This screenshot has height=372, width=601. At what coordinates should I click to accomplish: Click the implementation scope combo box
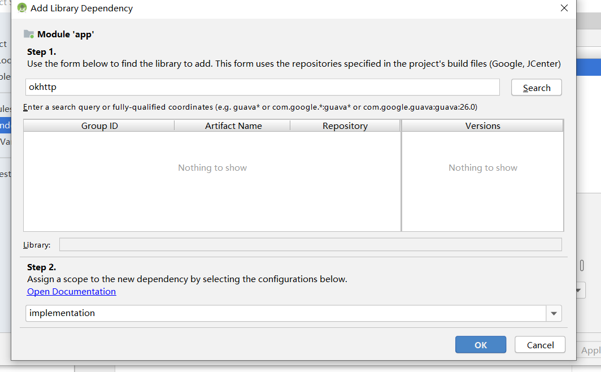[286, 313]
